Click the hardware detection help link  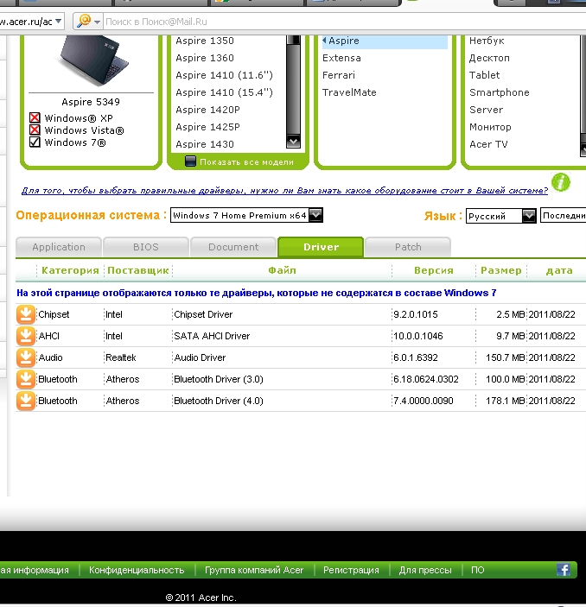pyautogui.click(x=284, y=191)
